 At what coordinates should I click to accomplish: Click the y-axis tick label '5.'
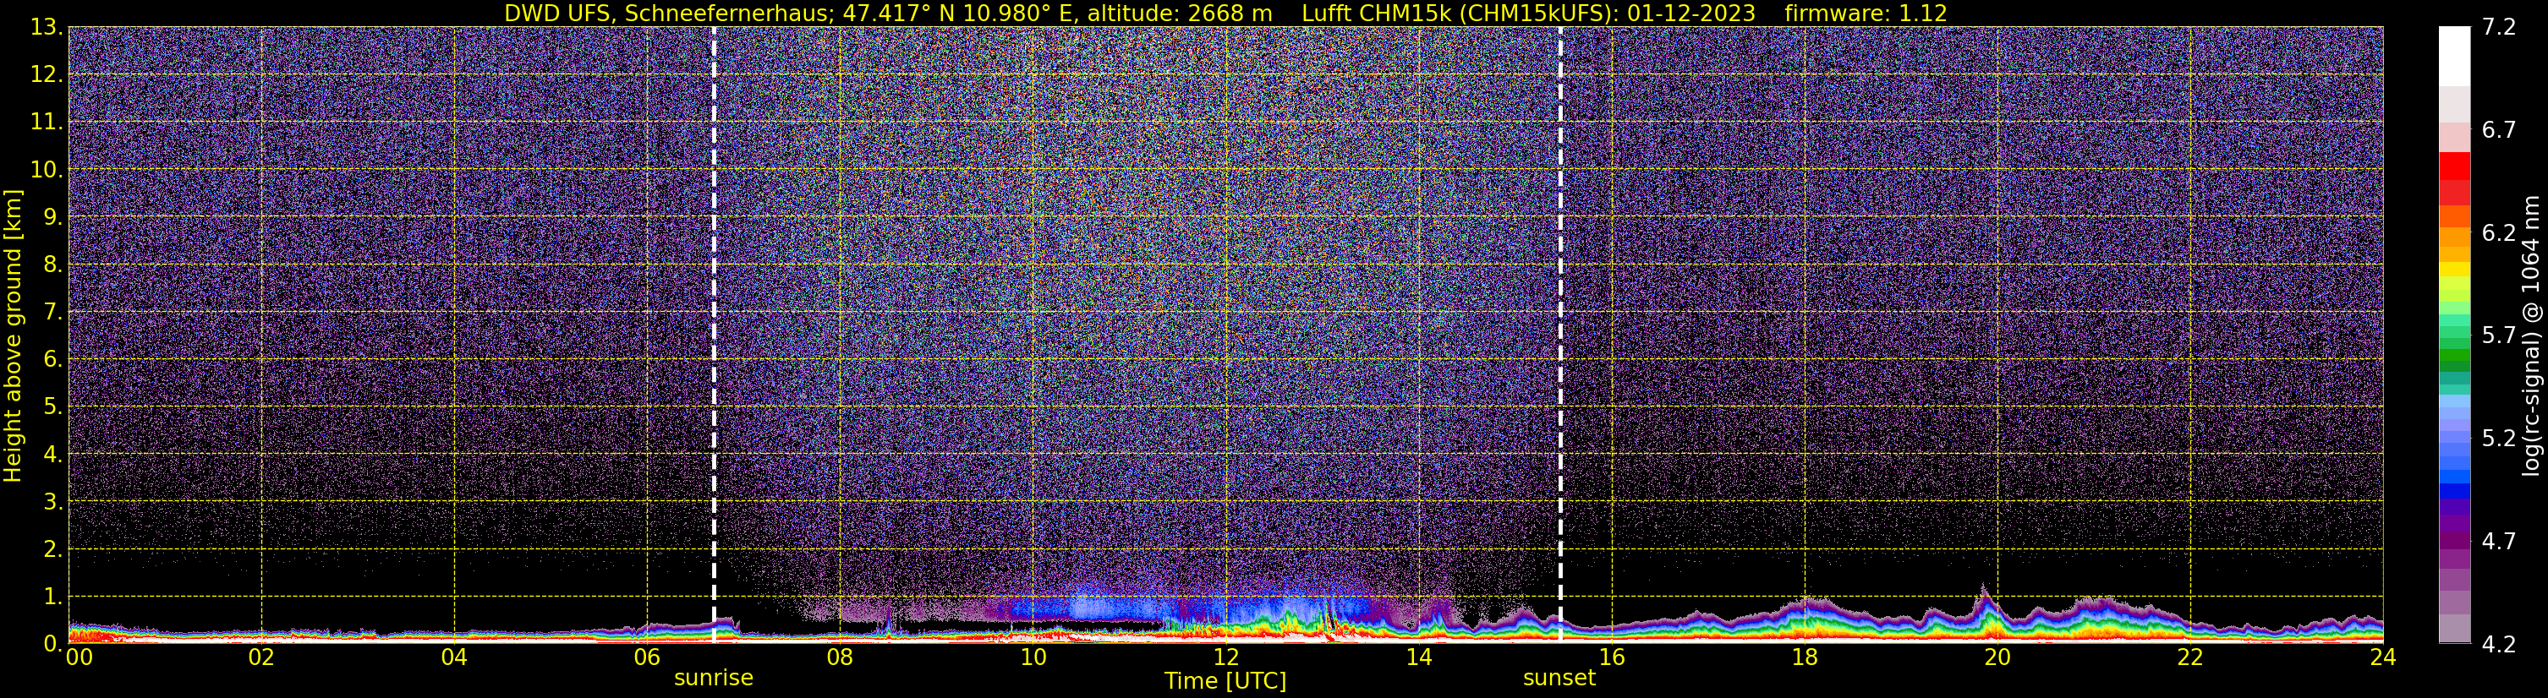tap(52, 407)
